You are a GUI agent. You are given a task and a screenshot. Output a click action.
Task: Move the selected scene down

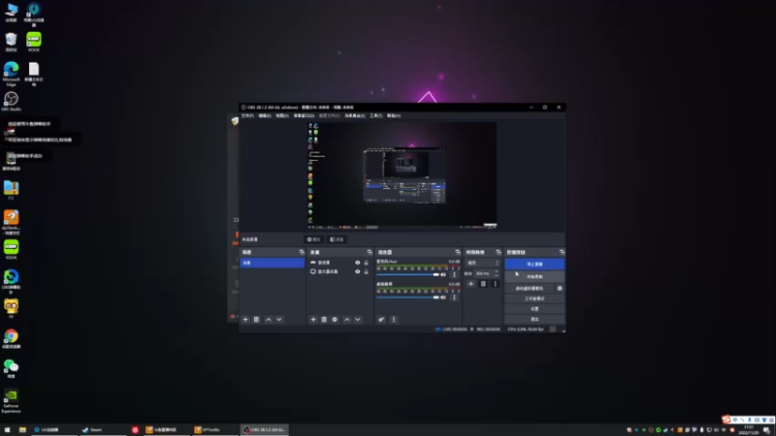tap(279, 320)
